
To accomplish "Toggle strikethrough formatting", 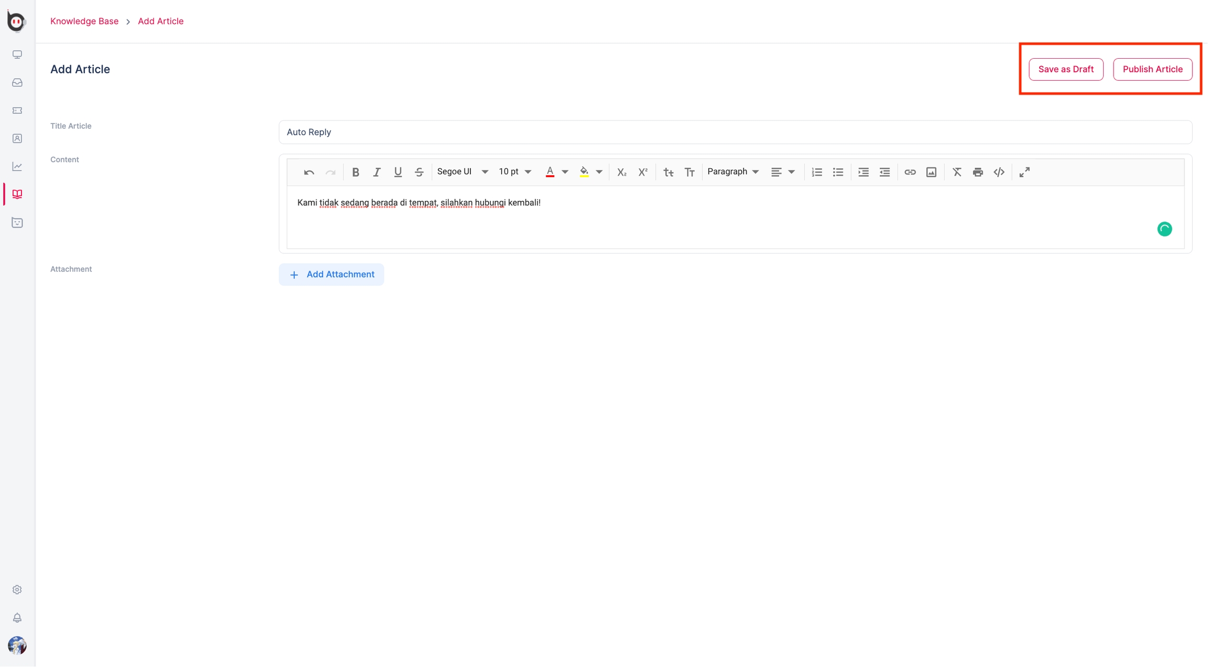I will pyautogui.click(x=419, y=172).
